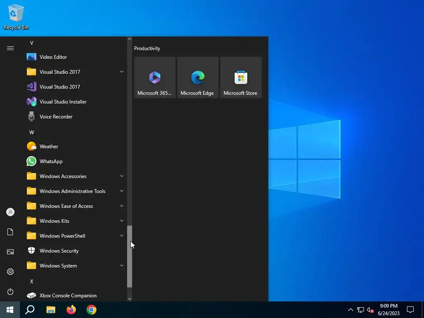Launch the Microsoft Edge tile
Image resolution: width=424 pixels, height=318 pixels.
point(198,77)
